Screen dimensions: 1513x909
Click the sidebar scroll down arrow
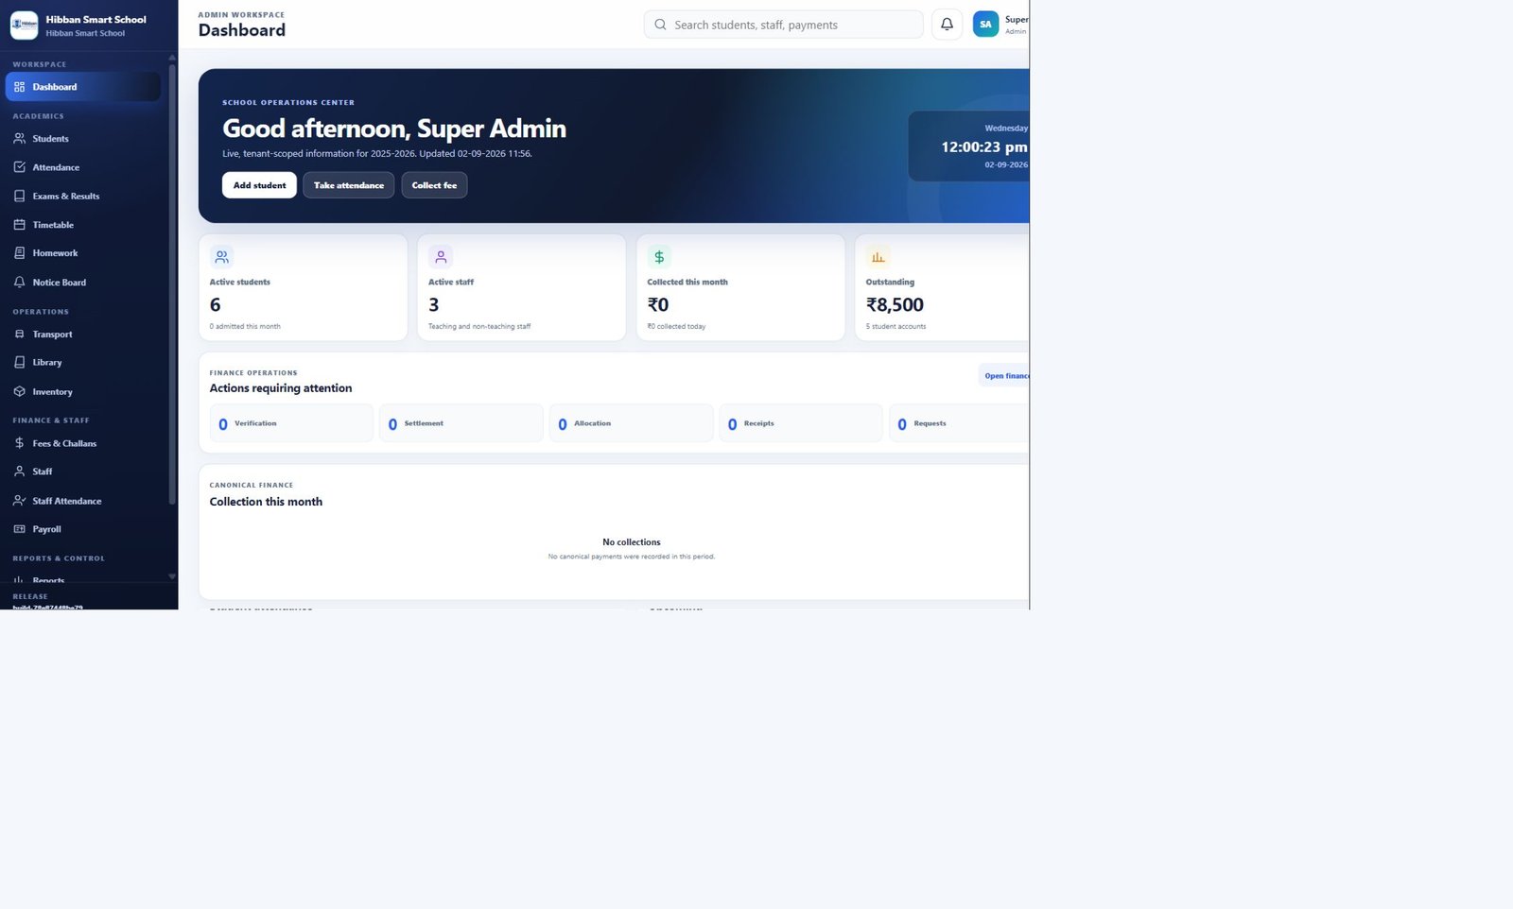172,576
